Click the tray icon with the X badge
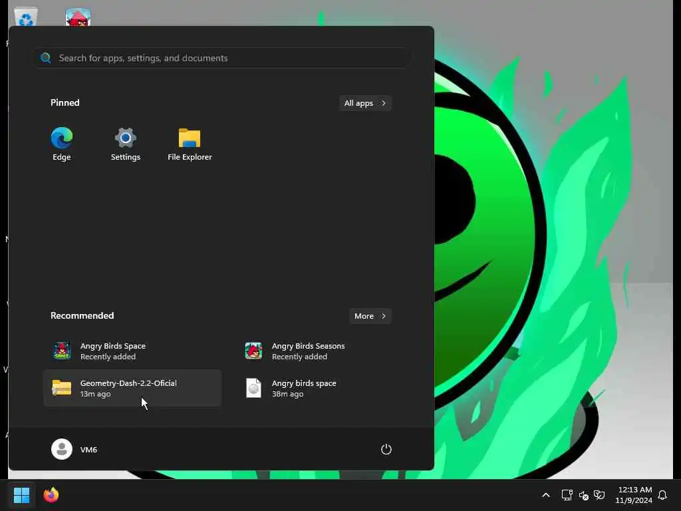The height and width of the screenshot is (511, 681). coord(584,495)
